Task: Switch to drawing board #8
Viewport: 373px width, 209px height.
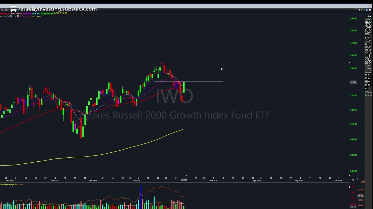Action: 370,85
